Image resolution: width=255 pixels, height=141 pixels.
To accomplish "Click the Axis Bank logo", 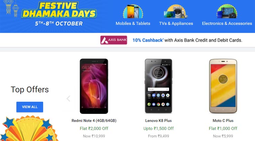I will point(114,40).
